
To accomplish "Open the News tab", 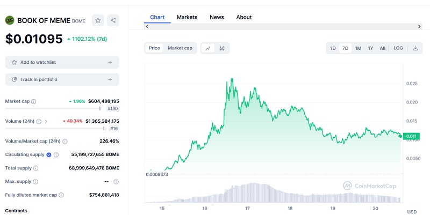I will click(x=217, y=17).
